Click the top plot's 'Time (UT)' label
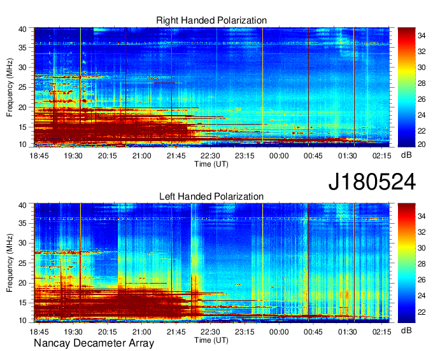This screenshot has height=351, width=433. [x=211, y=164]
